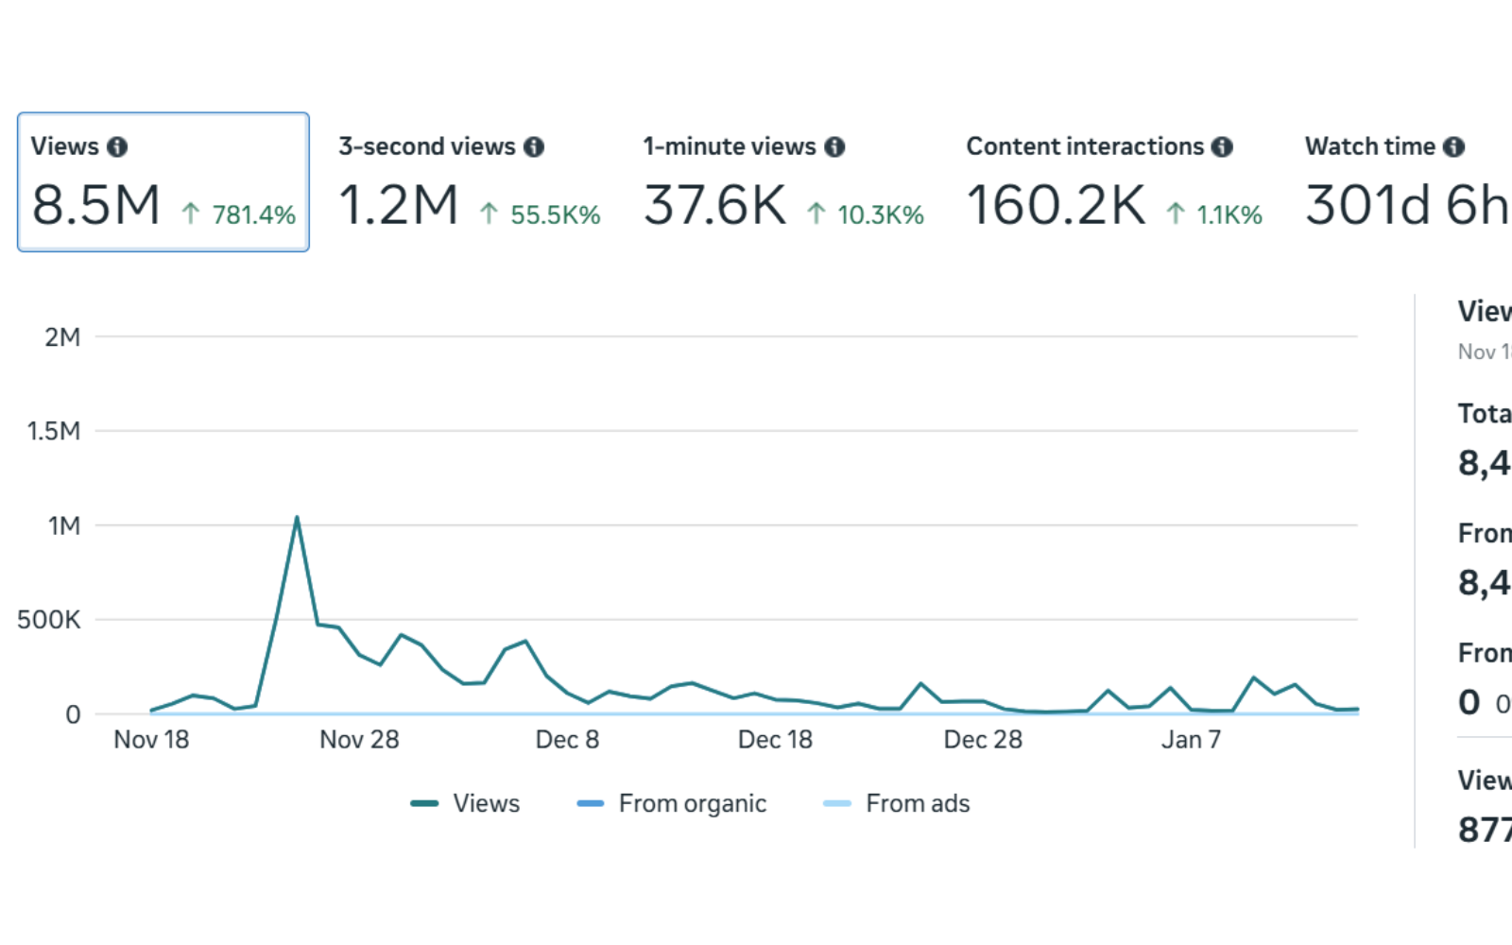
Task: Click the blue From organic legend swatch
Action: (591, 803)
